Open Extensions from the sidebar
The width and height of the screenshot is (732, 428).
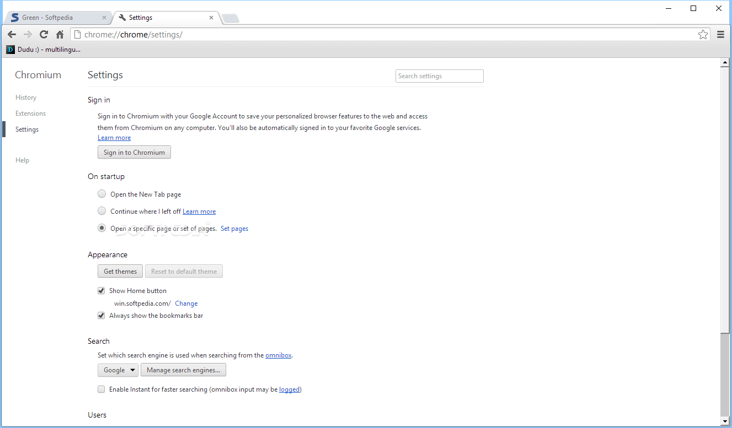coord(30,113)
